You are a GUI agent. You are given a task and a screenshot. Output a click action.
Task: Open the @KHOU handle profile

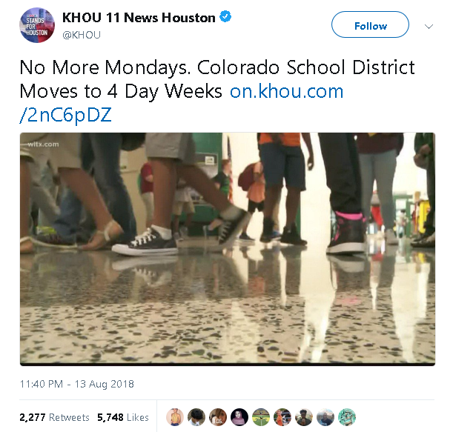click(82, 35)
